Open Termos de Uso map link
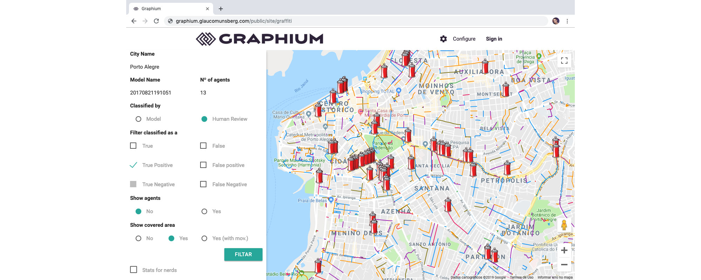The height and width of the screenshot is (280, 701). (522, 277)
